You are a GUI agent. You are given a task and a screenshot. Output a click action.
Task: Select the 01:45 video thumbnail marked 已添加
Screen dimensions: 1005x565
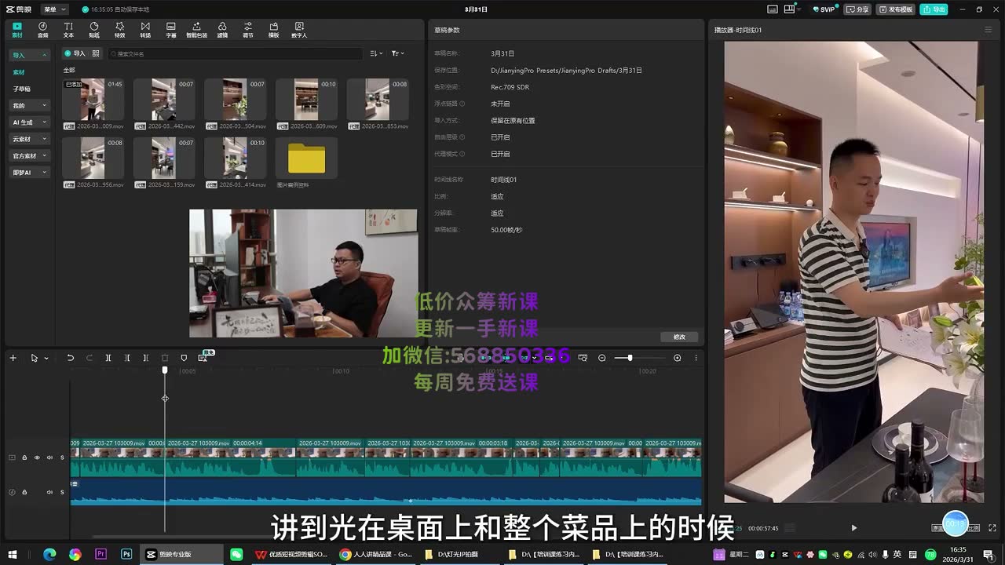[93, 99]
